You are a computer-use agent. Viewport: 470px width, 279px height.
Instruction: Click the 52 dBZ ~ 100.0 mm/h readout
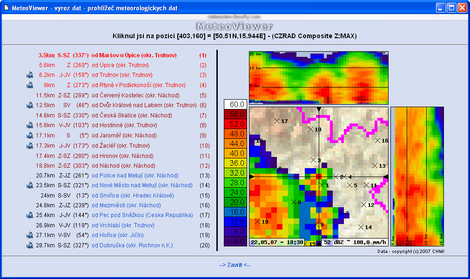coord(355,242)
